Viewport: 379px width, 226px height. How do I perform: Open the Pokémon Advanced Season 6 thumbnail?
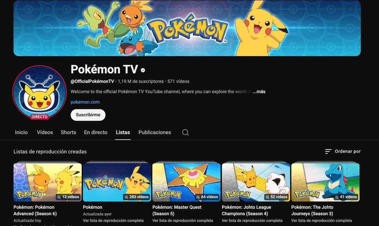tap(47, 182)
